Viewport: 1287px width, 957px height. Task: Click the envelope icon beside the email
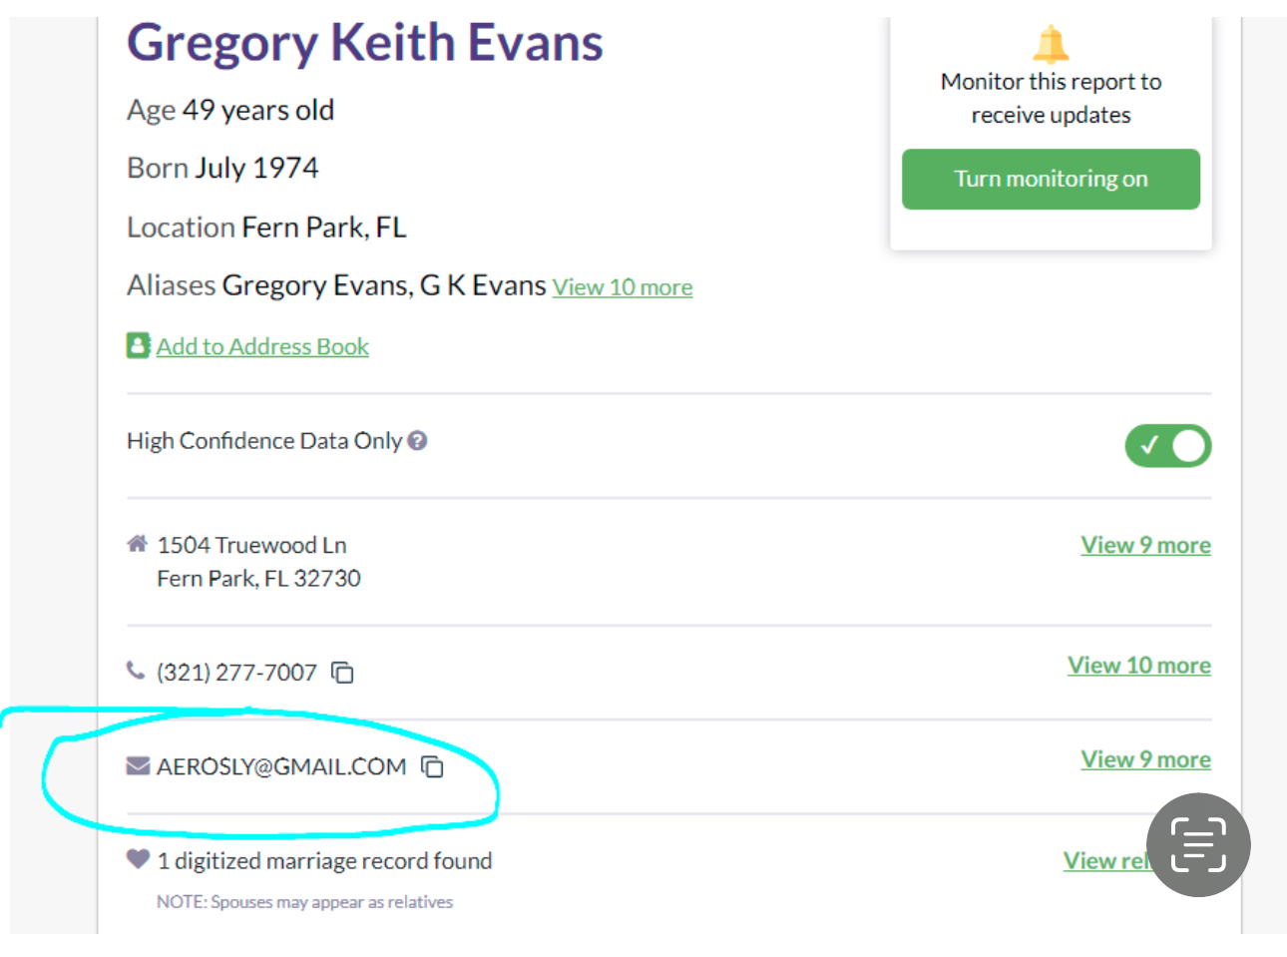138,765
